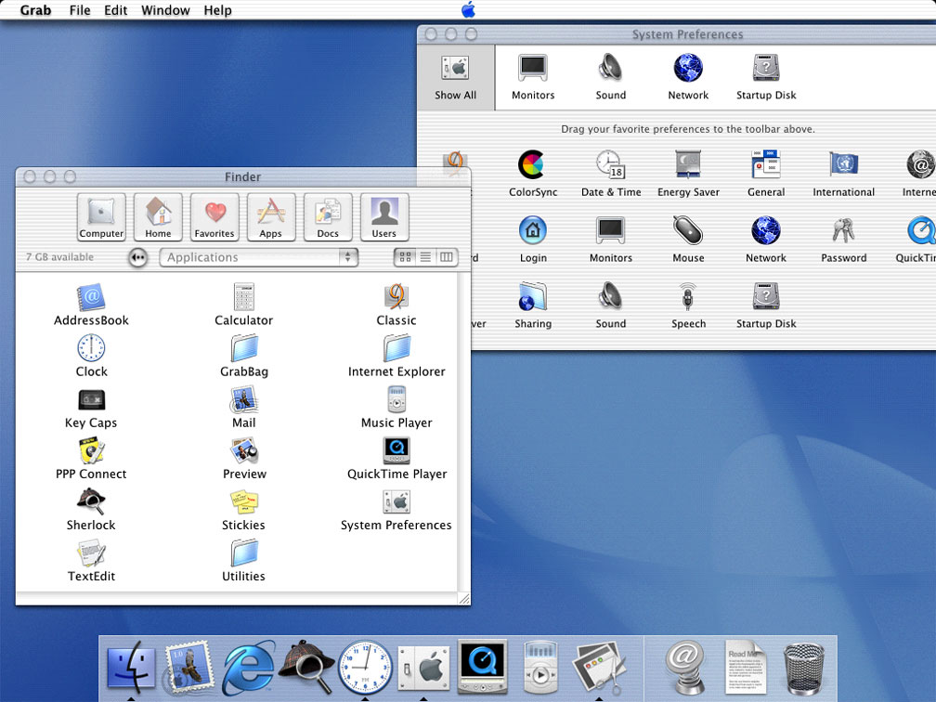Open Network pane in the preferences grid

(x=766, y=239)
